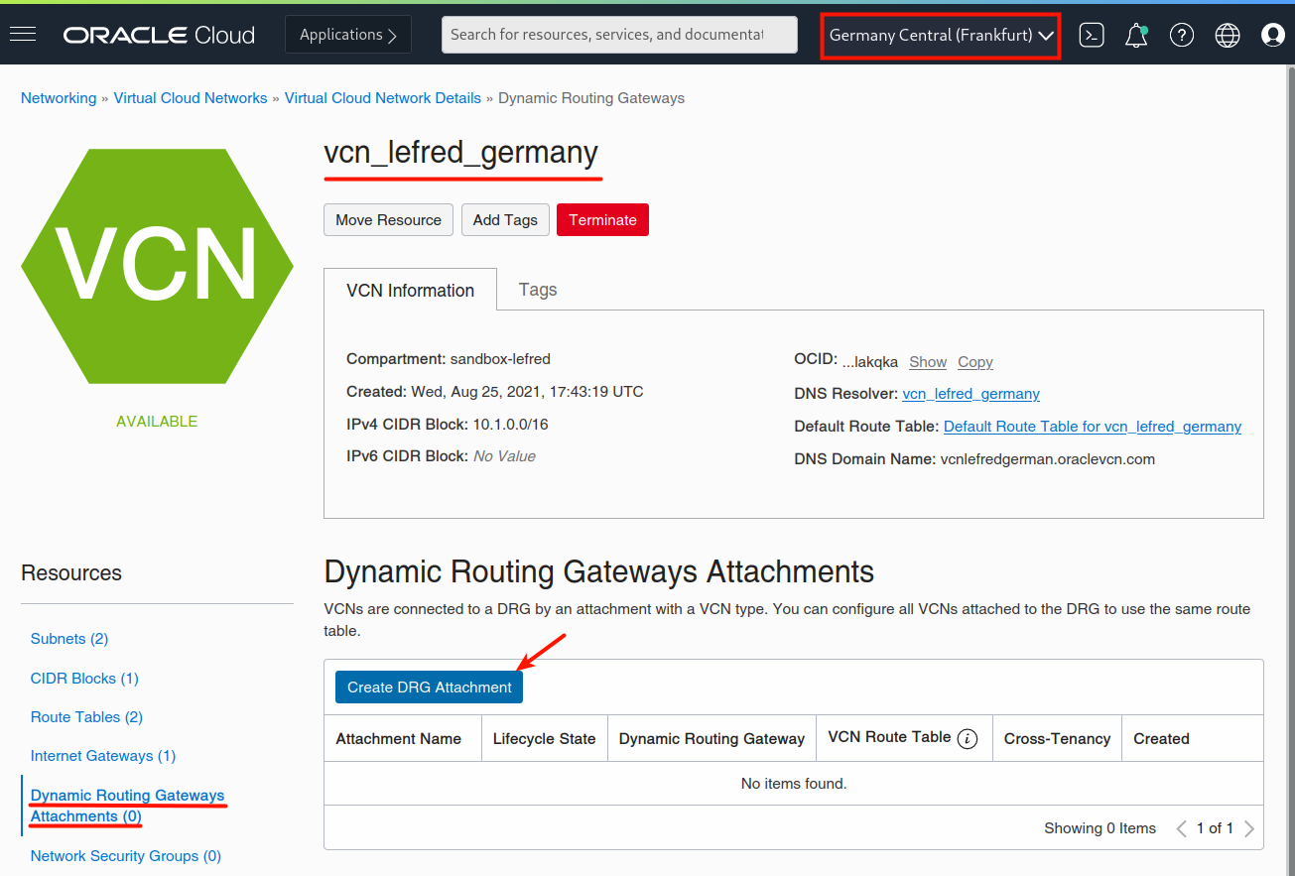Open the announcements bell icon
1295x876 pixels.
coord(1136,35)
